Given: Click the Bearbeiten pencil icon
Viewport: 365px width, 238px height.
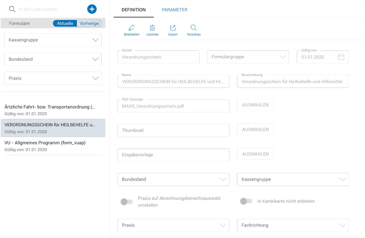Looking at the screenshot, I should pos(132,28).
